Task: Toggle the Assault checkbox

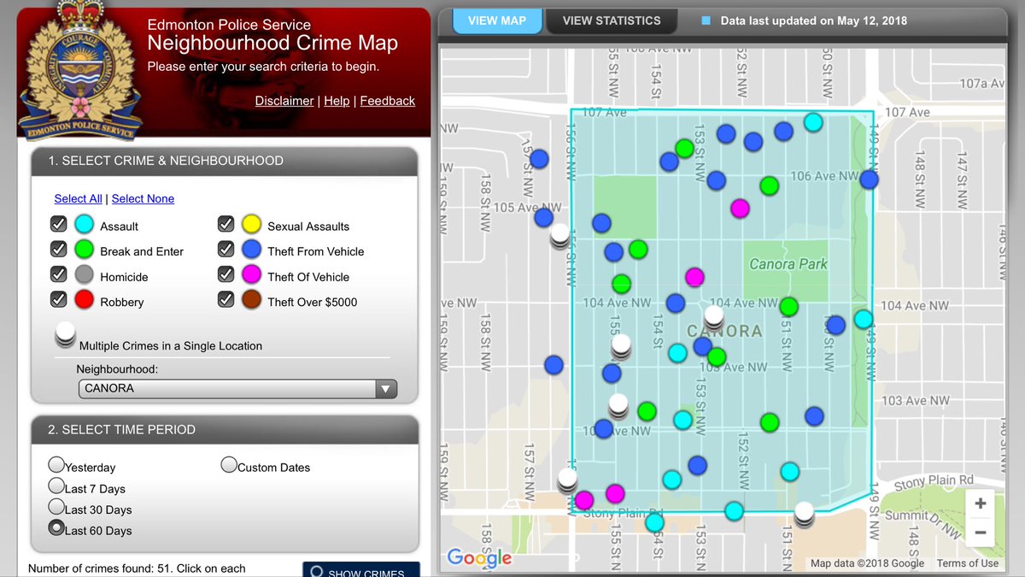Action: (x=59, y=224)
